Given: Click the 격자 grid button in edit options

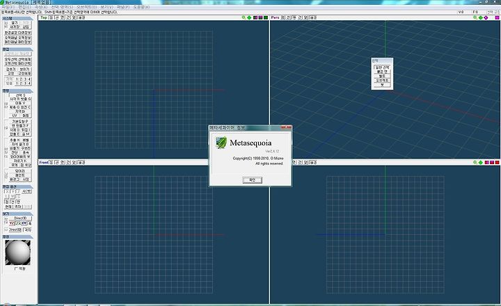Looking at the screenshot, I should click(x=18, y=207).
